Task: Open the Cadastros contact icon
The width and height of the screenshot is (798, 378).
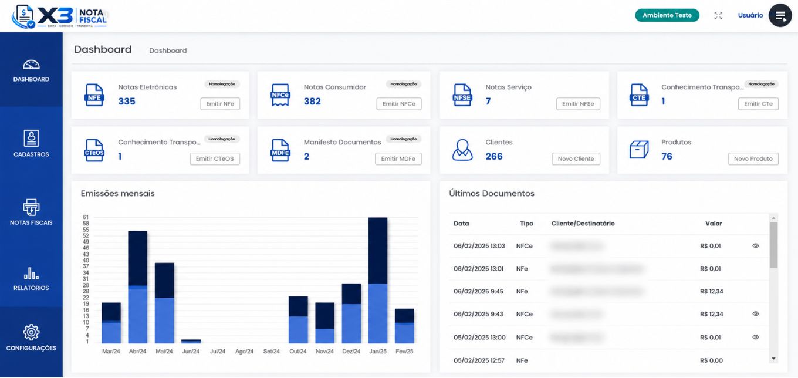Action: pyautogui.click(x=31, y=138)
